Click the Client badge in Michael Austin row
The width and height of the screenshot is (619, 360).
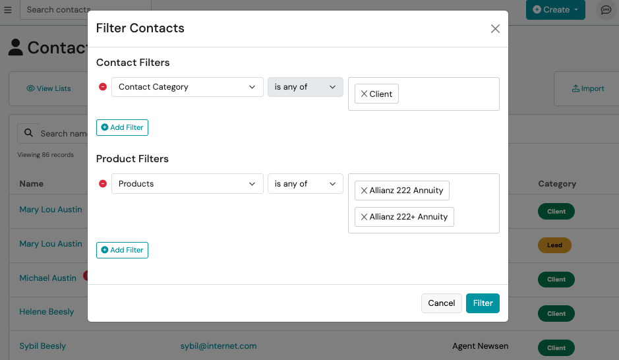pos(556,280)
